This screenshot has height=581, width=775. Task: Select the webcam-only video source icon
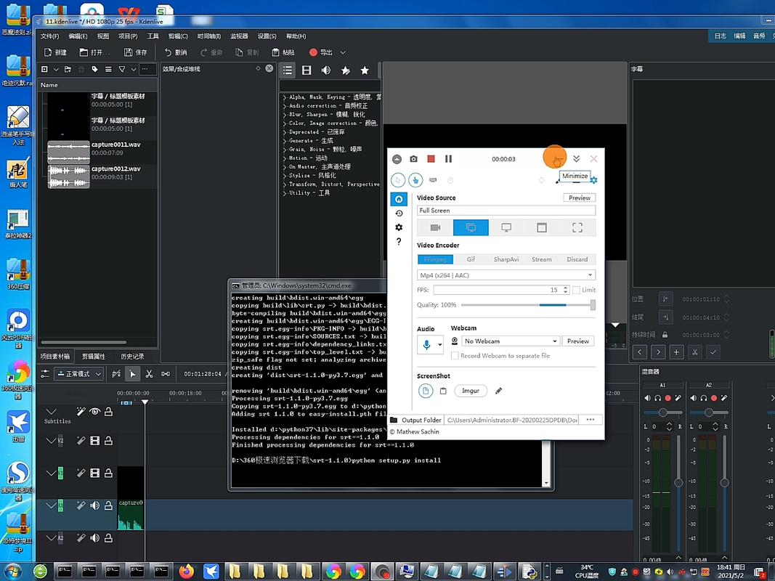pyautogui.click(x=436, y=227)
